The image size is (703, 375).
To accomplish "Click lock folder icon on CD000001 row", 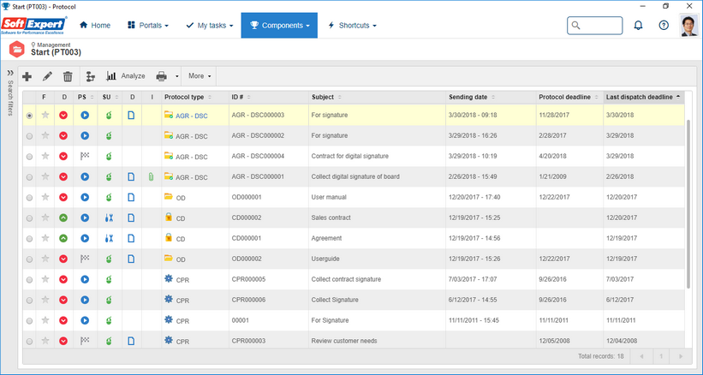I will tap(169, 237).
